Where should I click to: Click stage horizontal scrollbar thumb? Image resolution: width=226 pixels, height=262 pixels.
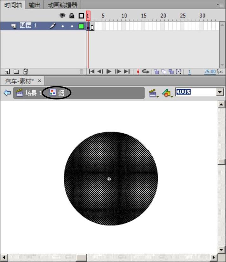[x=81, y=258]
